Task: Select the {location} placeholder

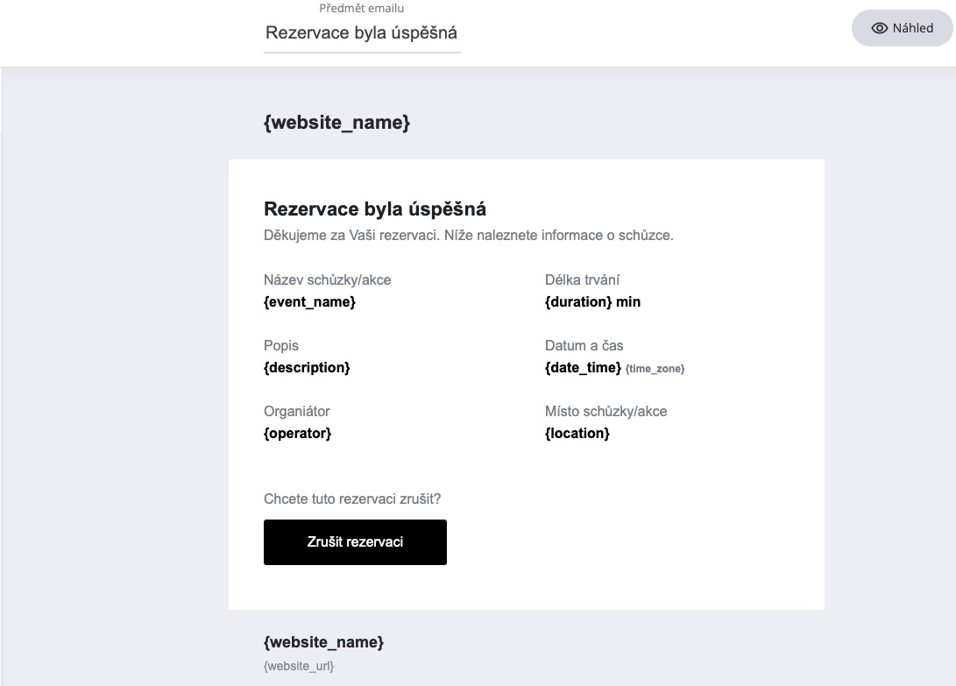Action: [577, 434]
